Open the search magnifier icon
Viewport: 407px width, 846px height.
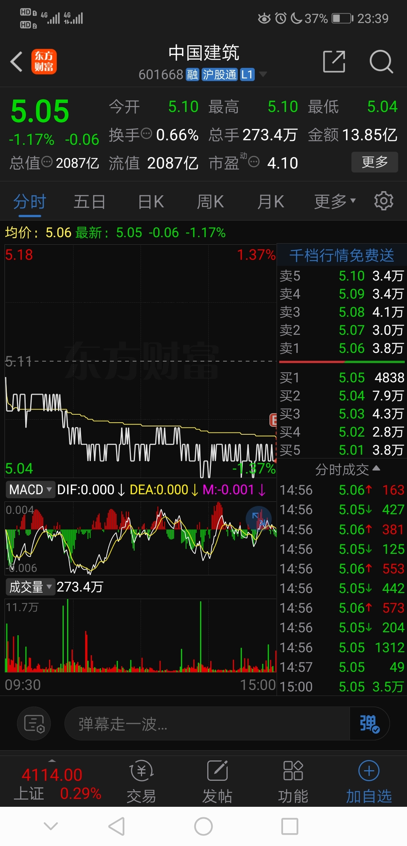[x=381, y=61]
